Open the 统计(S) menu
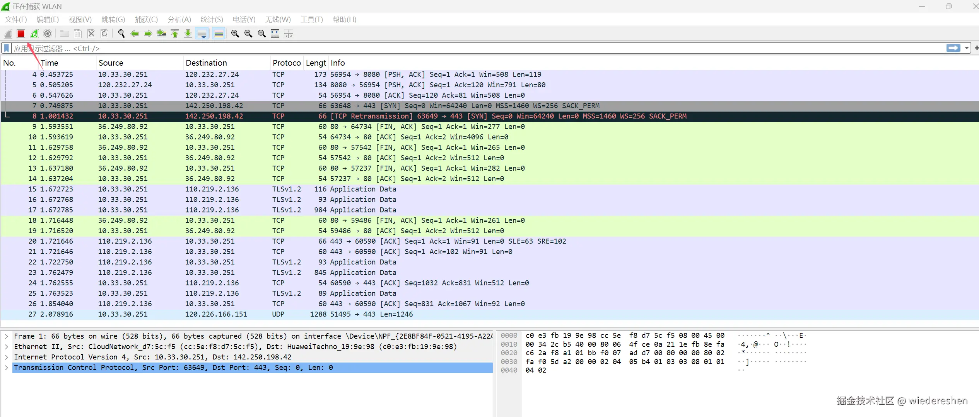The width and height of the screenshot is (979, 417). tap(212, 20)
